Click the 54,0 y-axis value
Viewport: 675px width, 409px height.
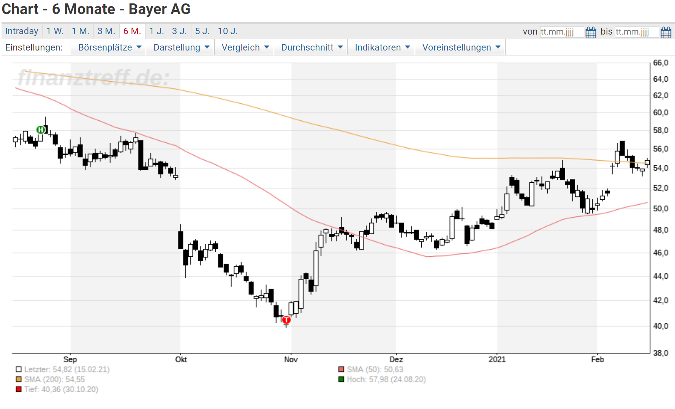661,168
